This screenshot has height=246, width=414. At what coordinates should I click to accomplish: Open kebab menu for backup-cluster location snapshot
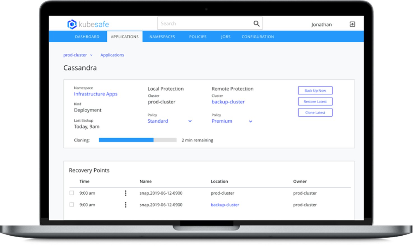click(x=125, y=205)
